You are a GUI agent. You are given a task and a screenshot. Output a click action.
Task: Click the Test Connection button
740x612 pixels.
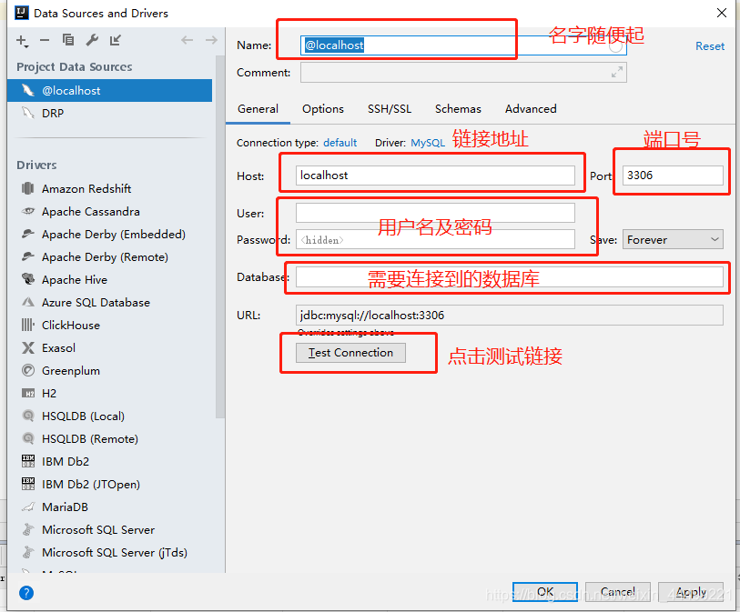[350, 353]
